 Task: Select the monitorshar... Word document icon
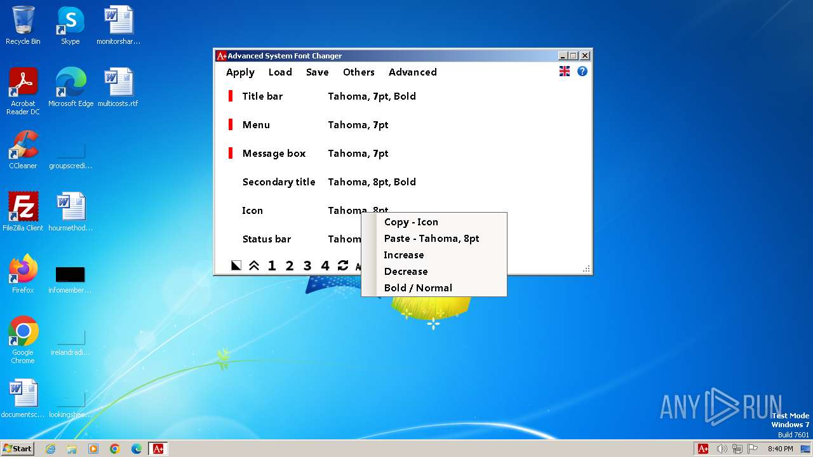118,26
